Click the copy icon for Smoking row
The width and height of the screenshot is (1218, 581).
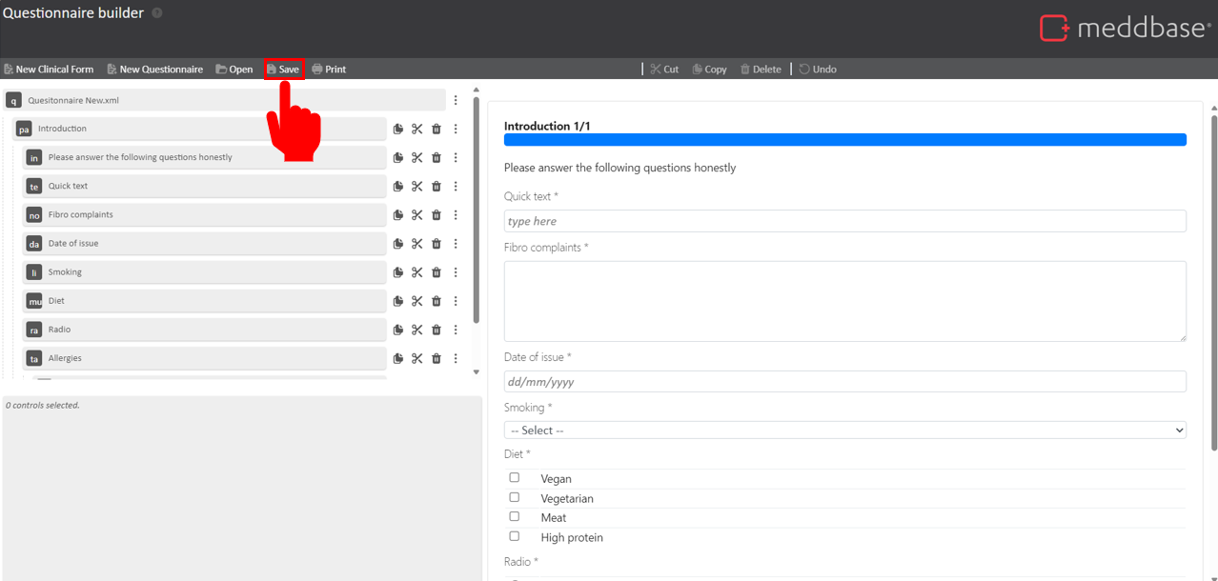click(398, 272)
